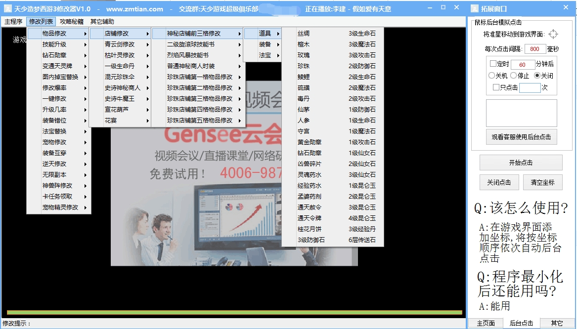Choose 2级攻击石 from the menu
577x329 pixels.
point(362,98)
